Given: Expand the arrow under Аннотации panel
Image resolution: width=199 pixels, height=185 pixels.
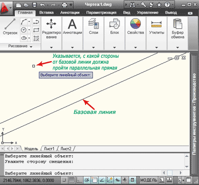Looking at the screenshot, I should pos(73,47).
